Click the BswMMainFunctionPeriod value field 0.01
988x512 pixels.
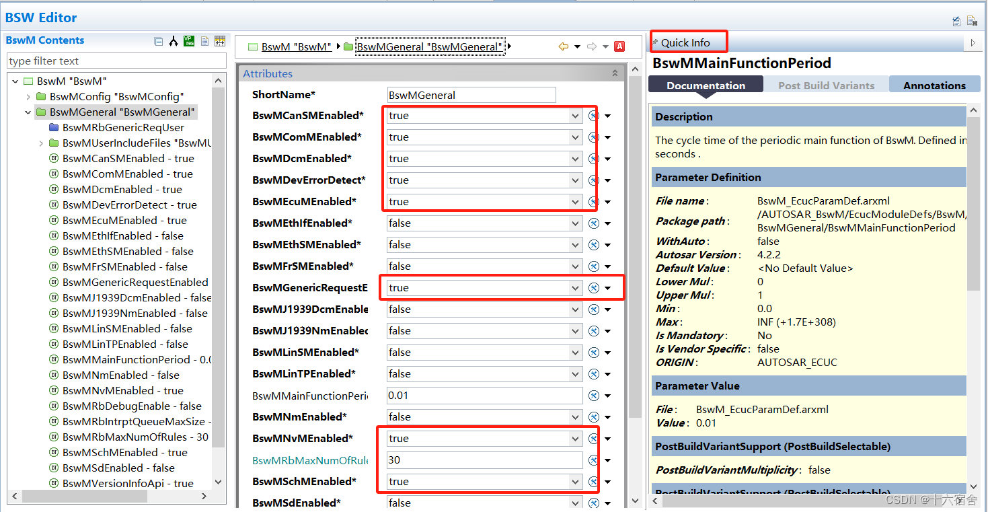click(485, 396)
